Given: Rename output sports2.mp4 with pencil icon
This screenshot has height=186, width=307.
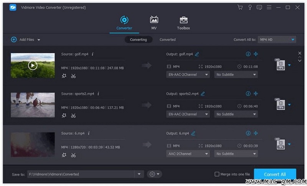Looking at the screenshot, I should 203,94.
